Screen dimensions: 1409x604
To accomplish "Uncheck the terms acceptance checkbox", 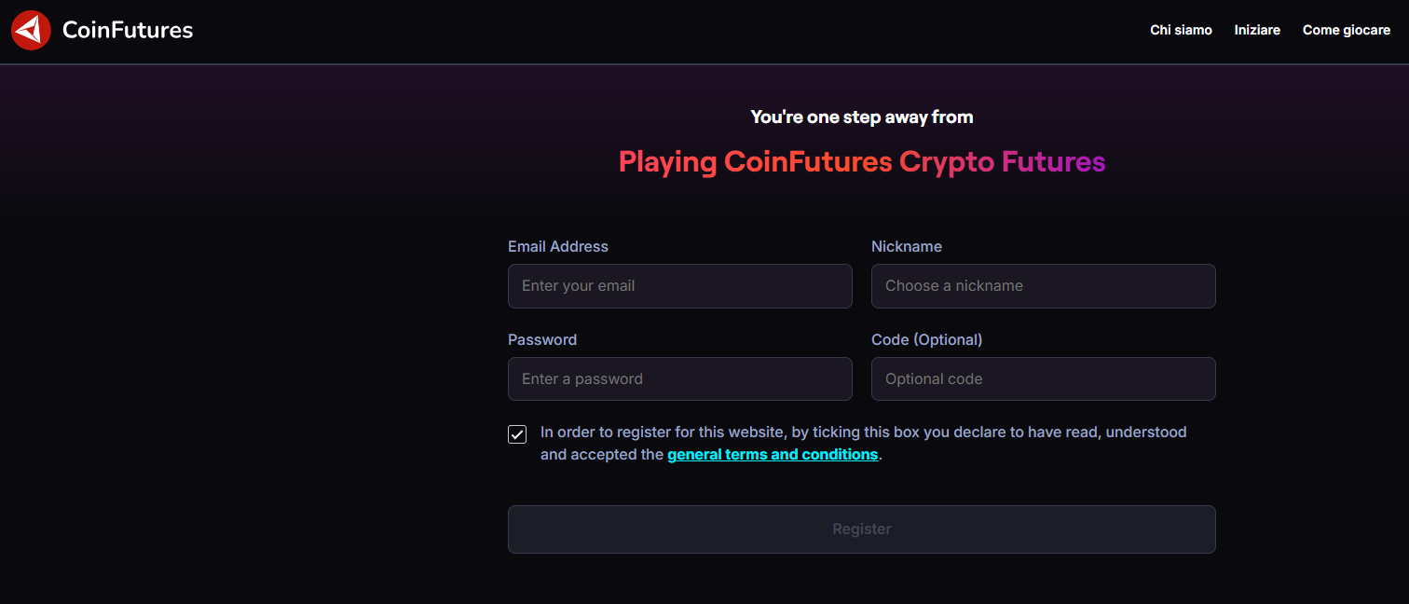I will (517, 434).
